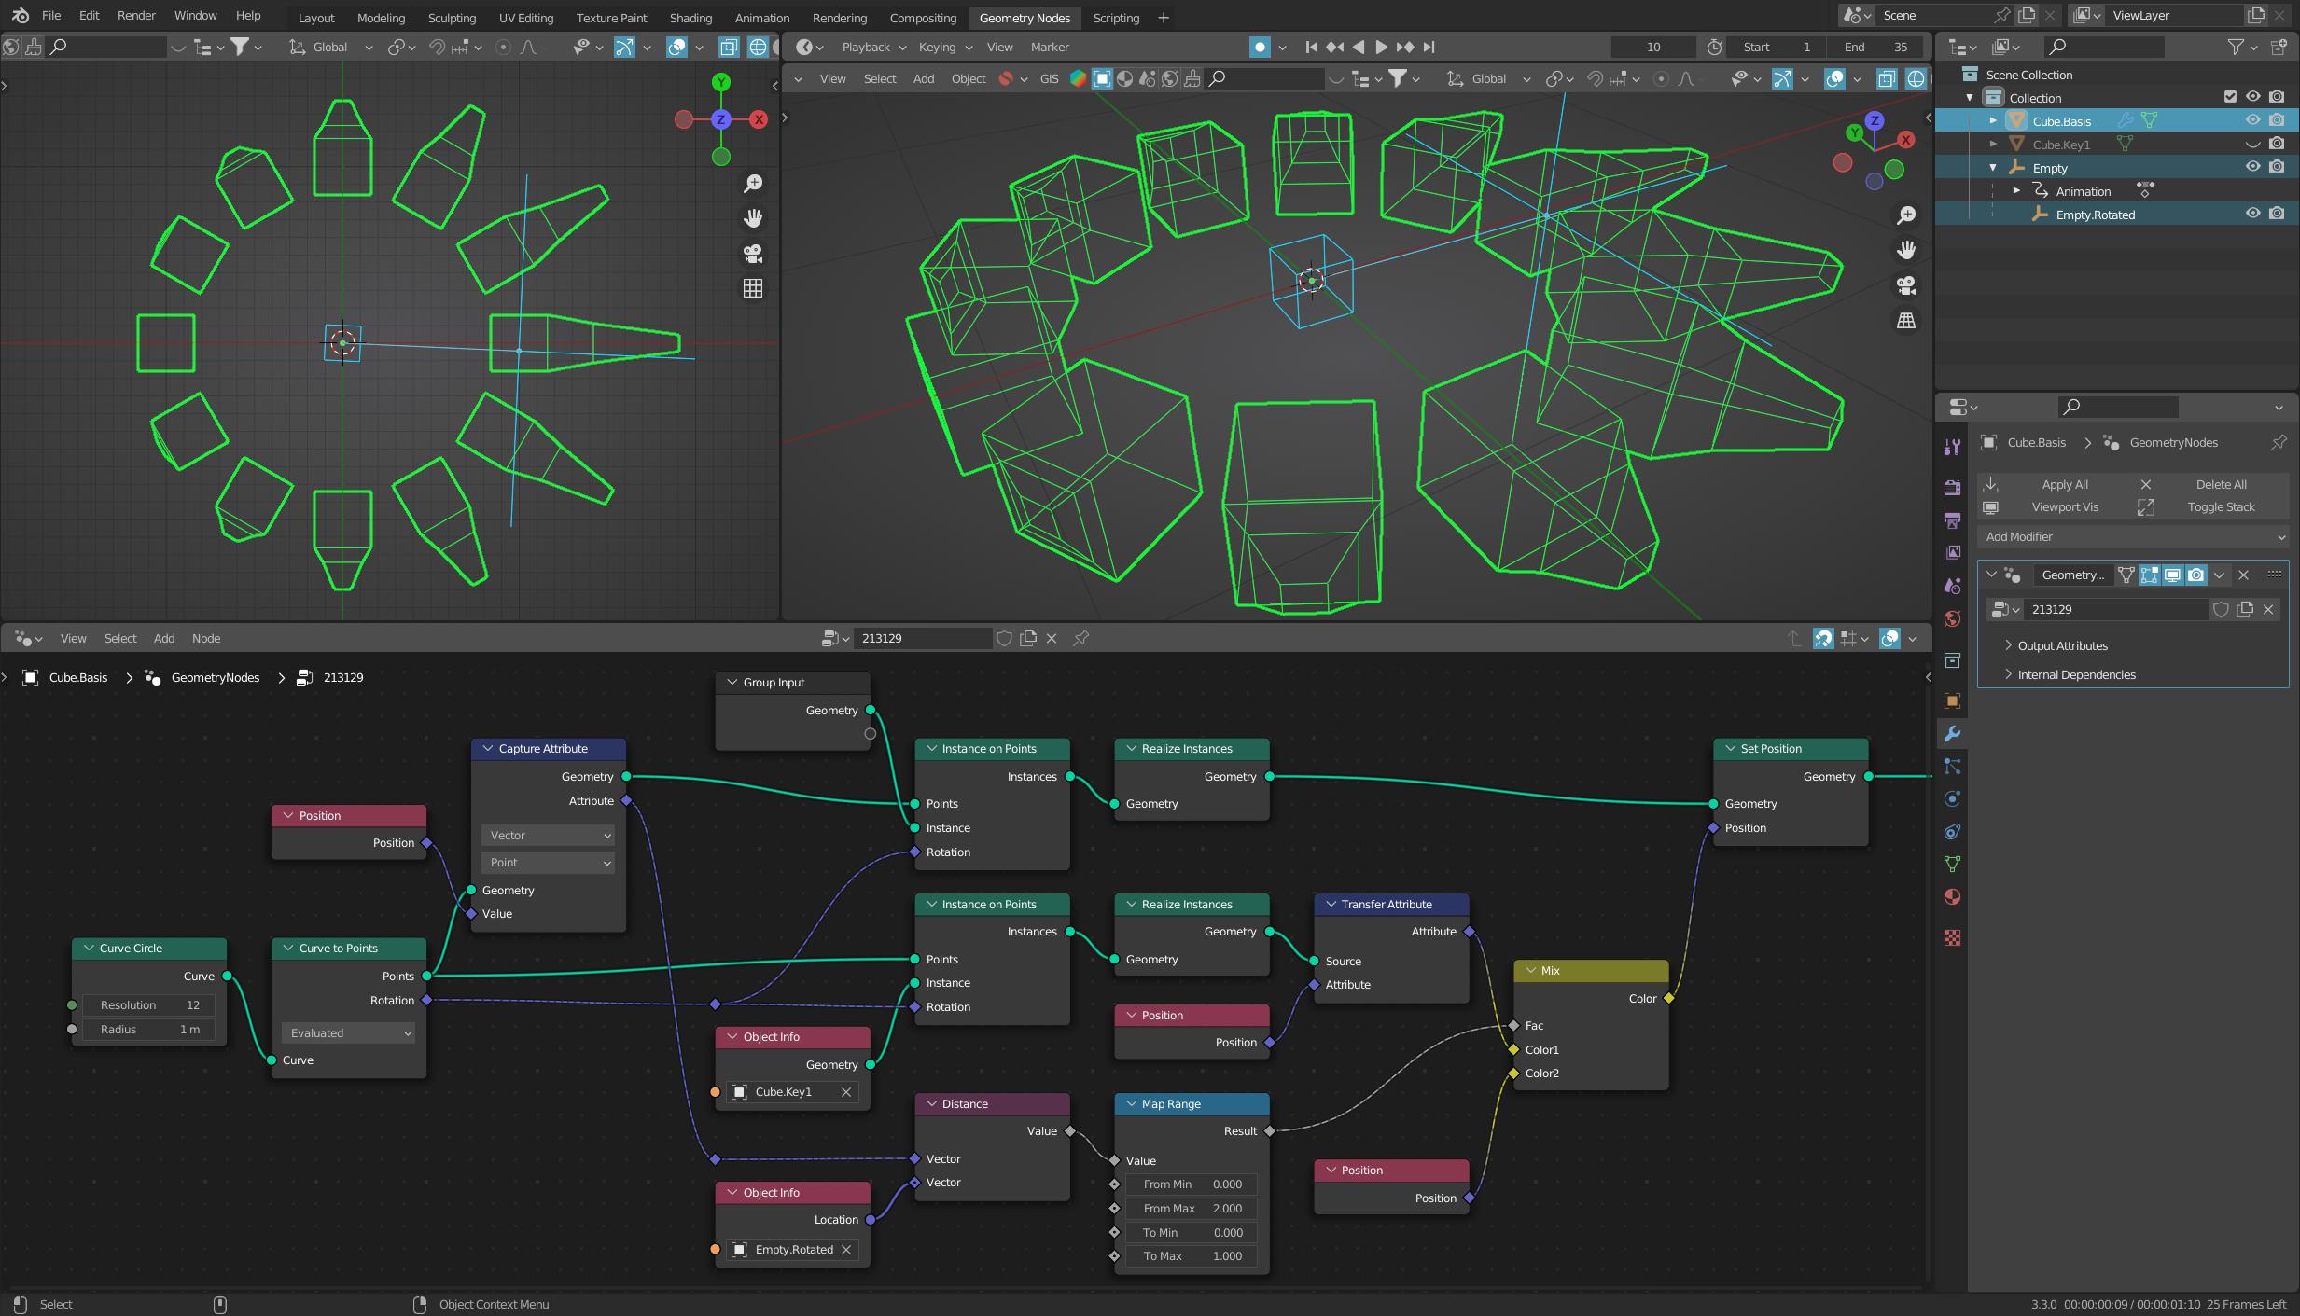
Task: Open Curve to Points Evaluated mode dropdown
Action: [348, 1032]
